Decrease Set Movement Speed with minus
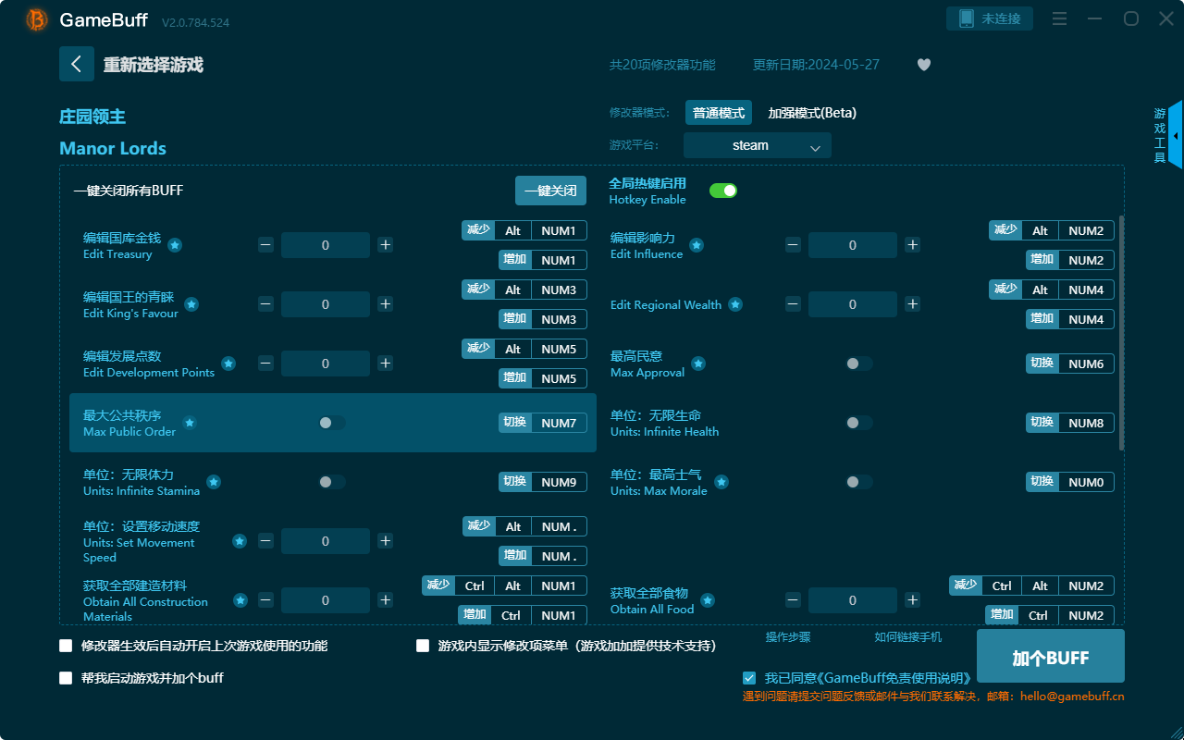Viewport: 1184px width, 740px height. click(265, 541)
